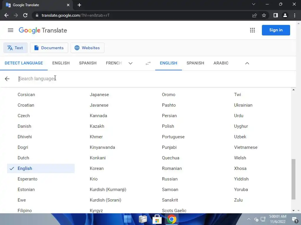This screenshot has height=225, width=301.
Task: Pick Zulu from the language list
Action: tap(238, 200)
